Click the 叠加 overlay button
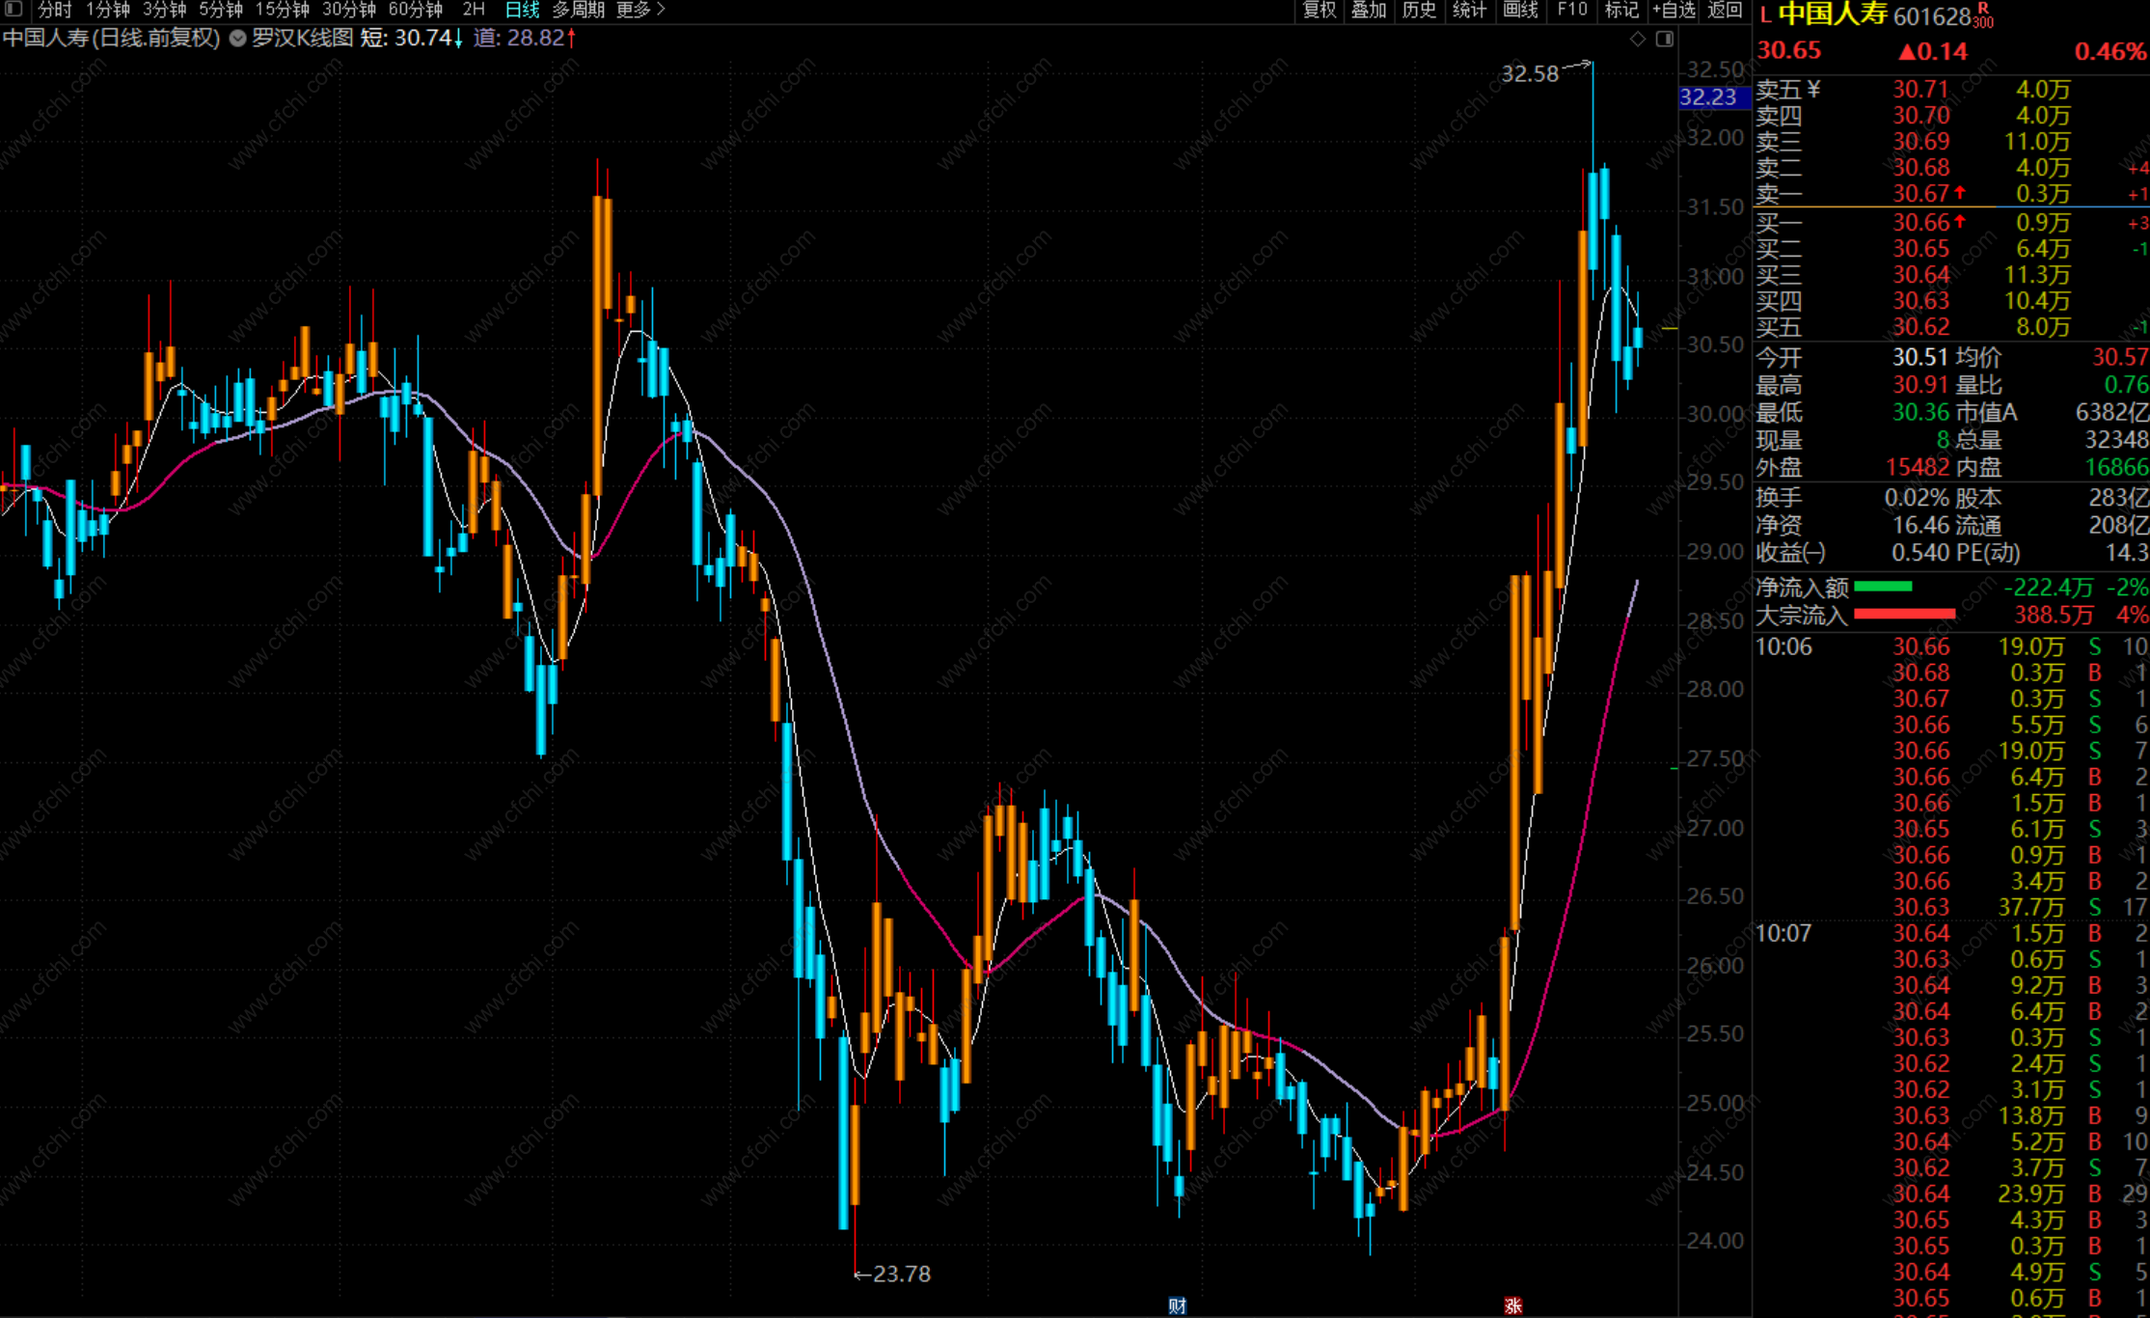 pos(1368,10)
